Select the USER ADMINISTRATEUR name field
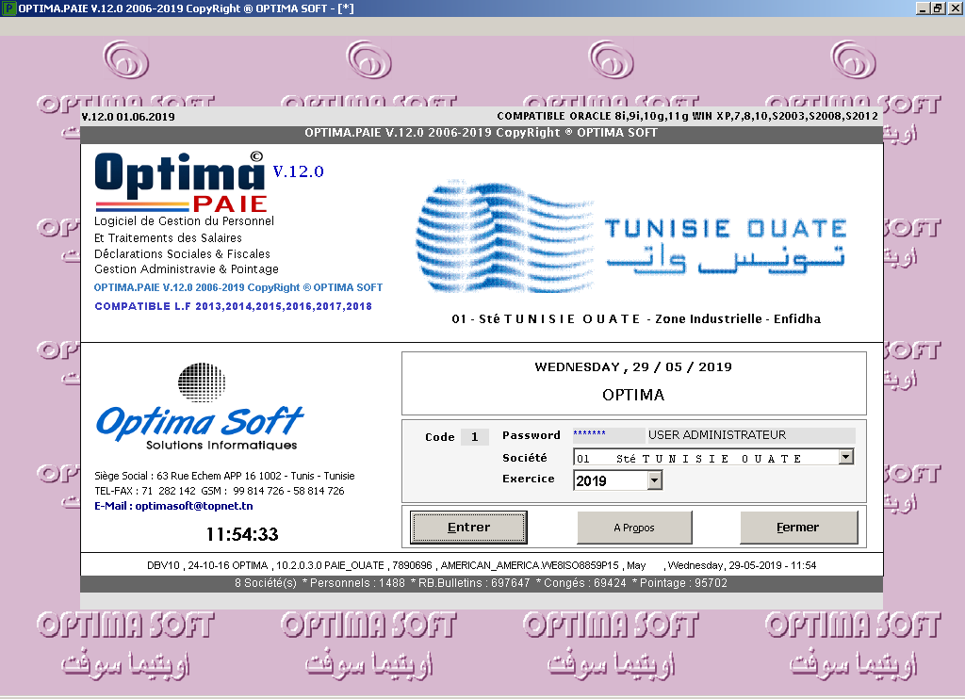 751,435
